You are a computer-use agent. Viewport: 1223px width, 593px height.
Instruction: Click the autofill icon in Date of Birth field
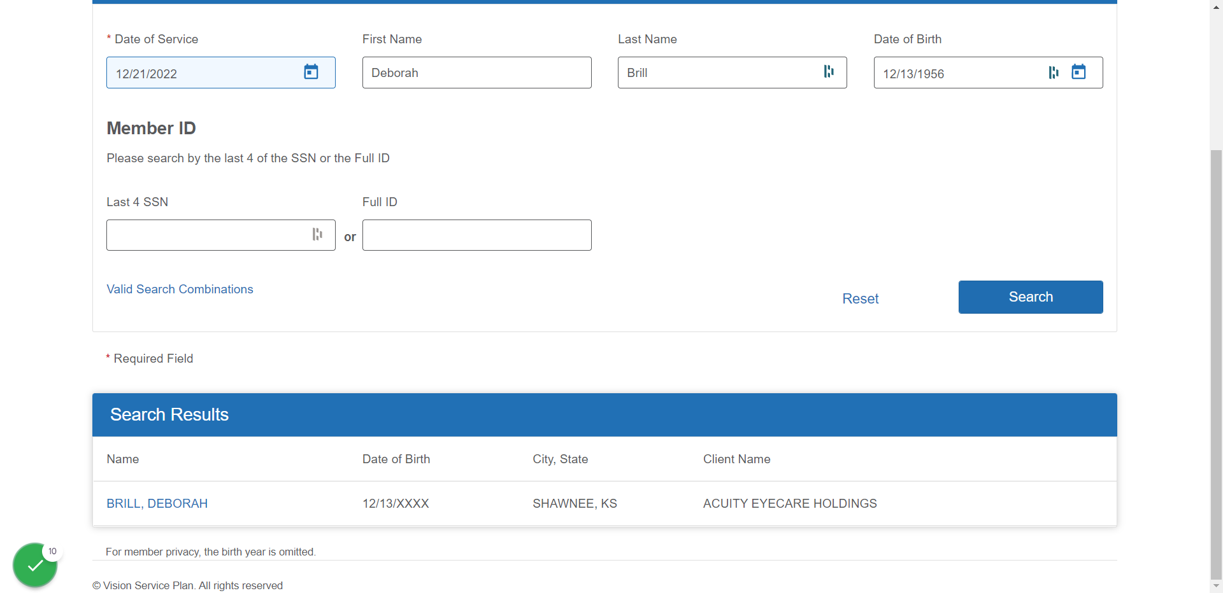click(1054, 73)
